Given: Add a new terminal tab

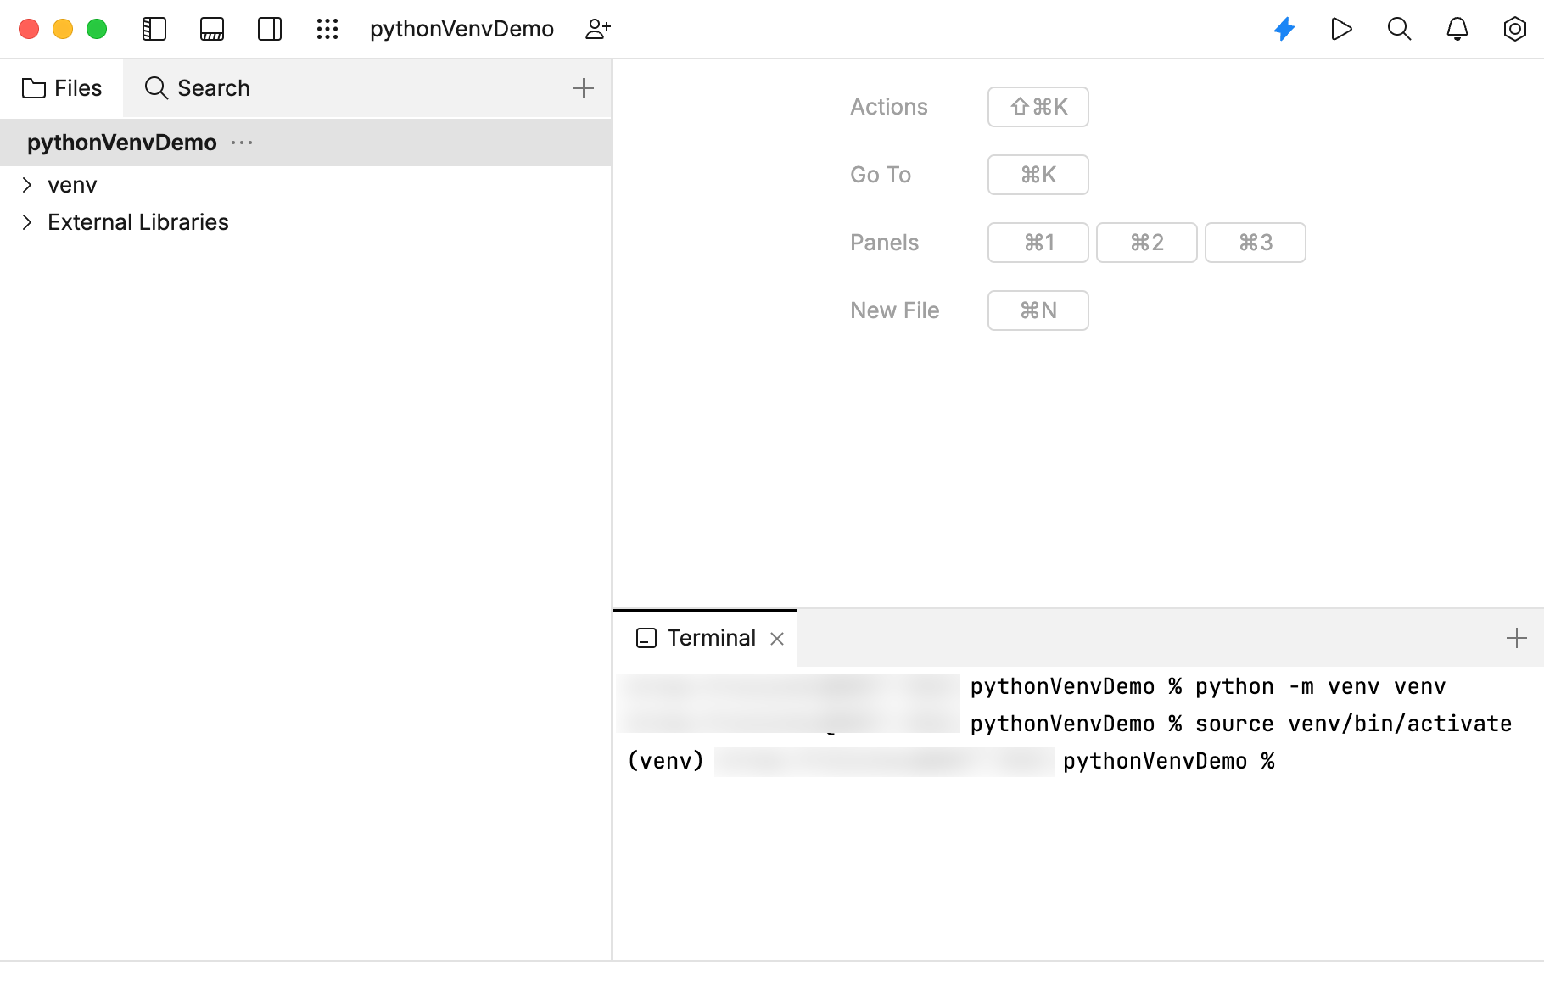Looking at the screenshot, I should [1516, 638].
